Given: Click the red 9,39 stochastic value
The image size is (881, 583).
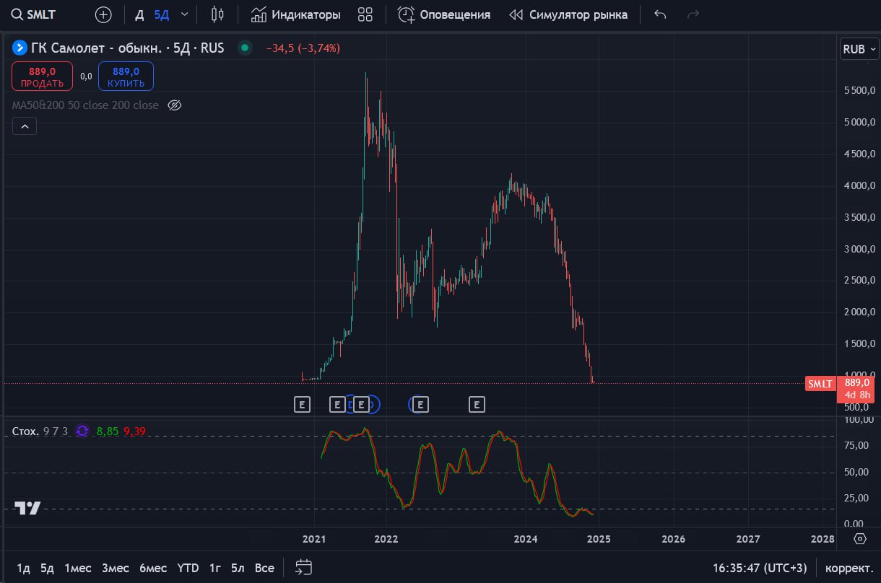Looking at the screenshot, I should (x=135, y=431).
